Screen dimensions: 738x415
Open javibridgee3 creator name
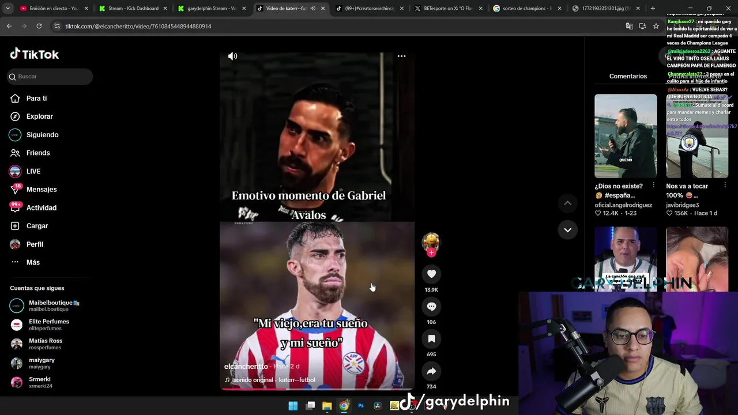682,205
